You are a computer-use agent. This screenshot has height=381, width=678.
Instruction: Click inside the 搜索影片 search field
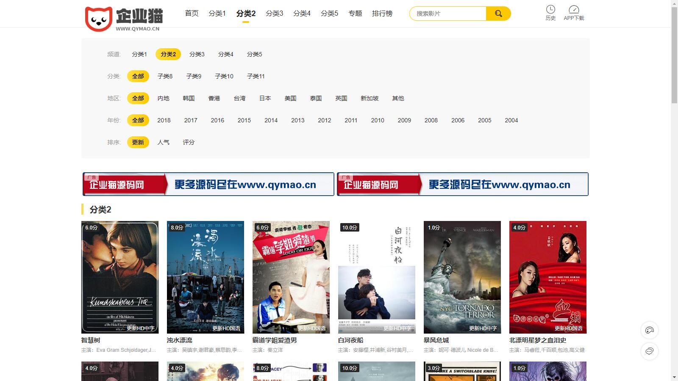[x=447, y=14]
